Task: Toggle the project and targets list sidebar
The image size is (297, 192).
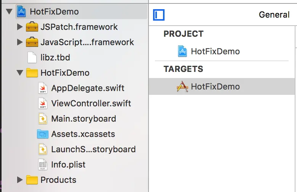Action: pyautogui.click(x=159, y=15)
